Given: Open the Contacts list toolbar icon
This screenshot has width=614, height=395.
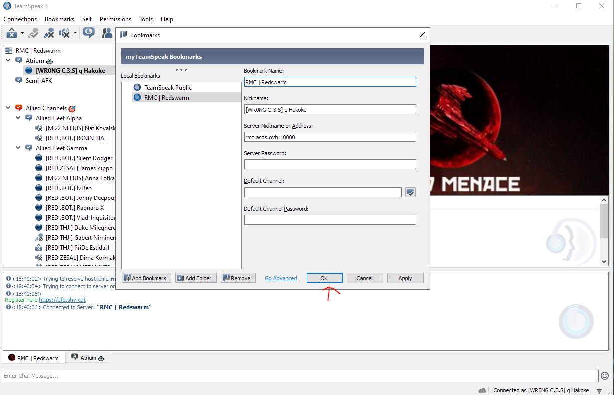Looking at the screenshot, I should tap(107, 33).
